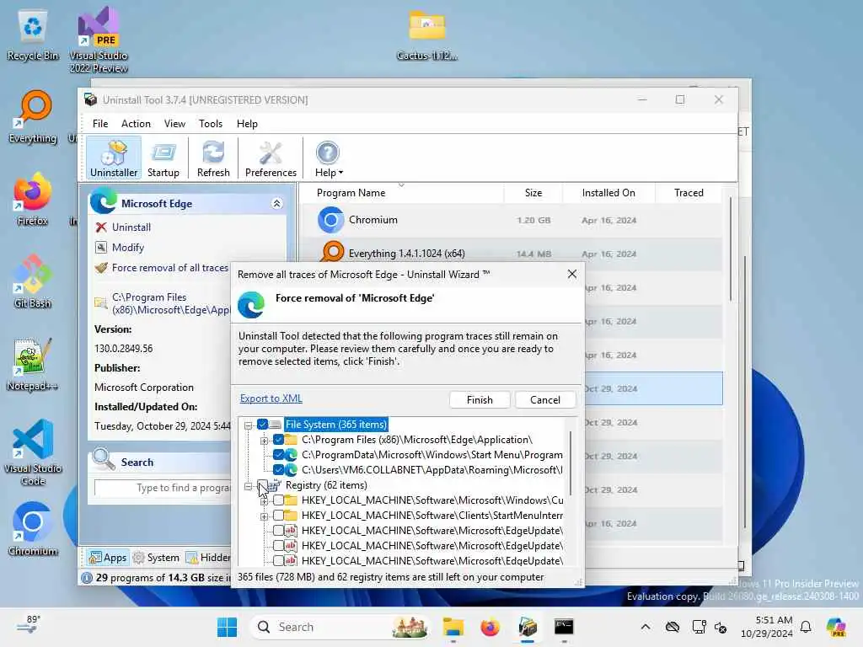Click the Chromium icon in the program list
Screen dimensions: 863x647
330,220
